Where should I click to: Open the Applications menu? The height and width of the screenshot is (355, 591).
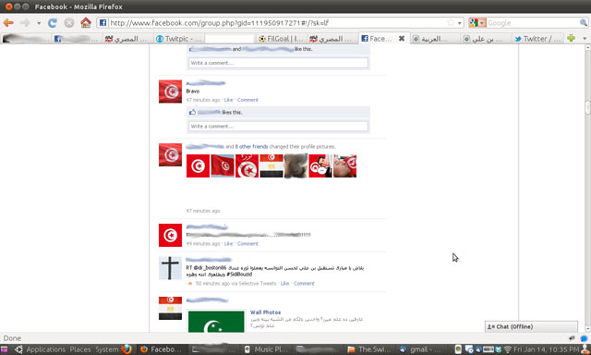coord(41,349)
